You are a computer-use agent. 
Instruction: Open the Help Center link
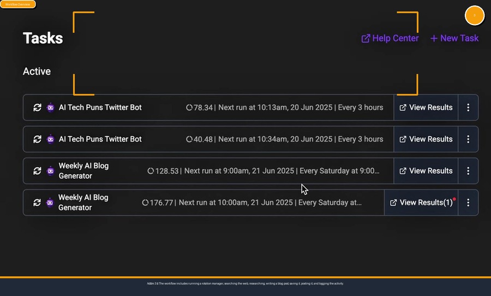390,38
